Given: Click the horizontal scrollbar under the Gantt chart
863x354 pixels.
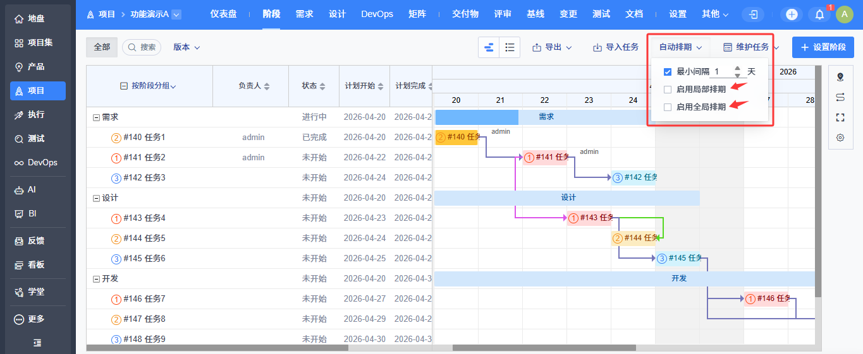Looking at the screenshot, I should click(544, 348).
